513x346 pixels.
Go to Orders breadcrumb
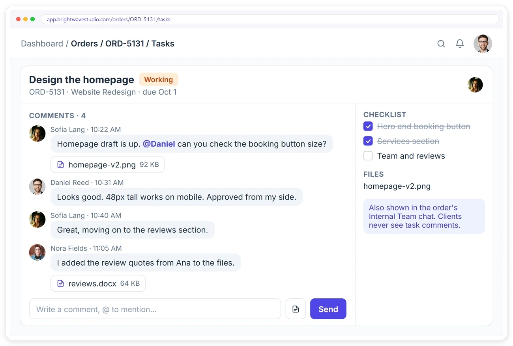[84, 44]
